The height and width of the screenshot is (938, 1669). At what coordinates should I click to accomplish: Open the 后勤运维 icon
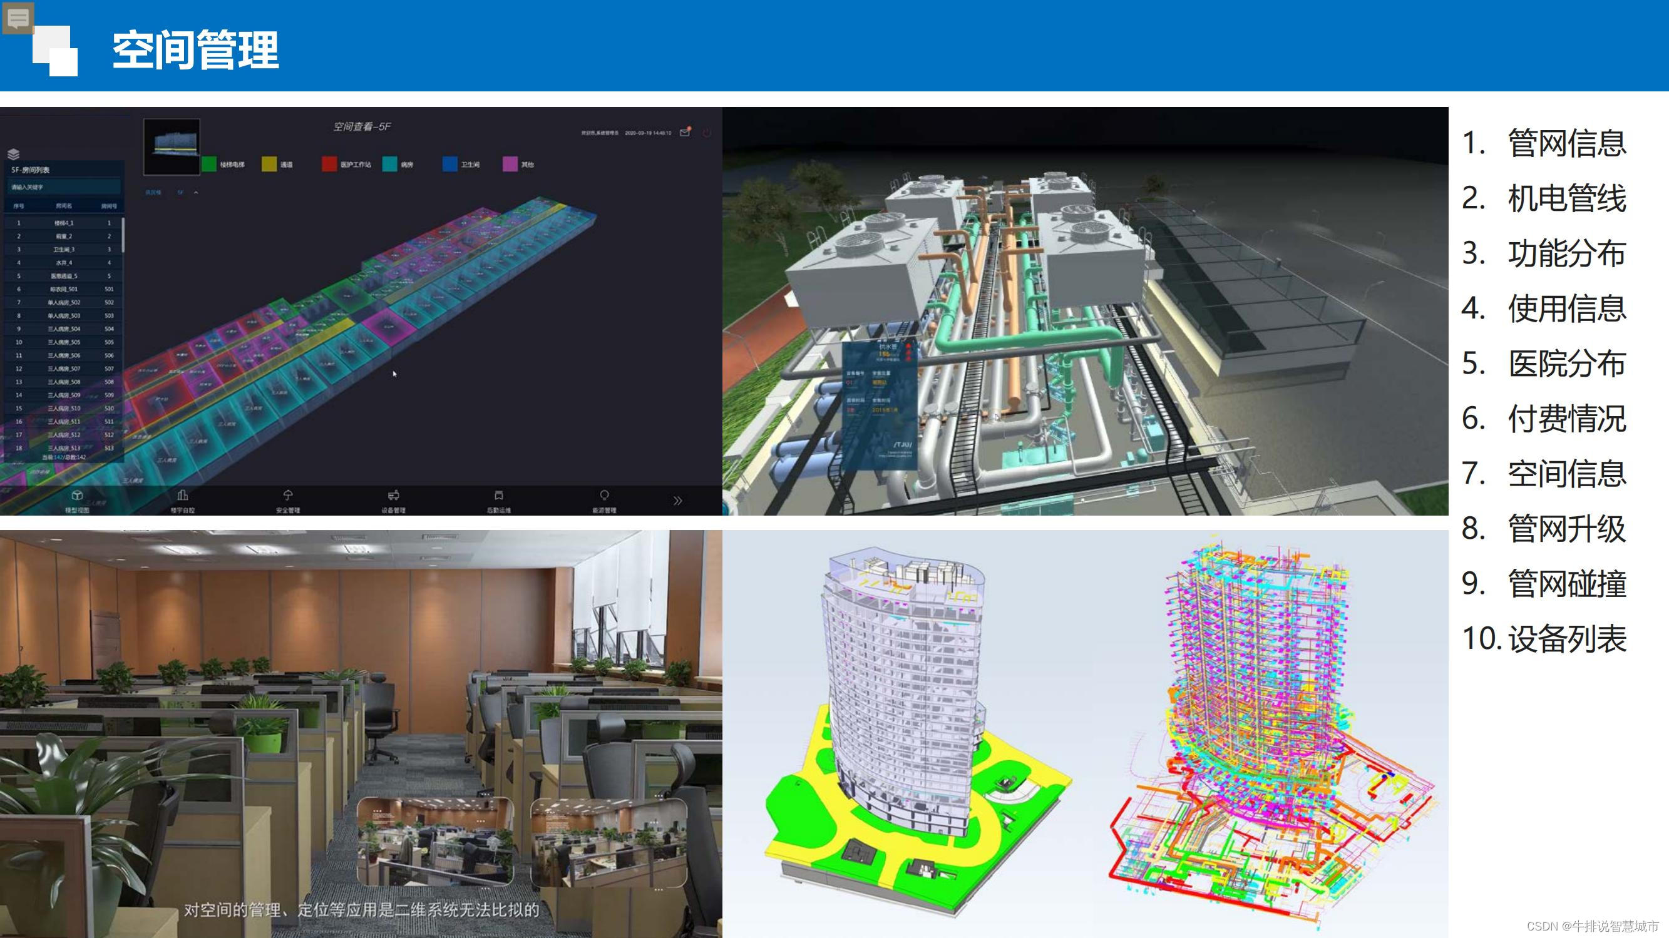[499, 496]
